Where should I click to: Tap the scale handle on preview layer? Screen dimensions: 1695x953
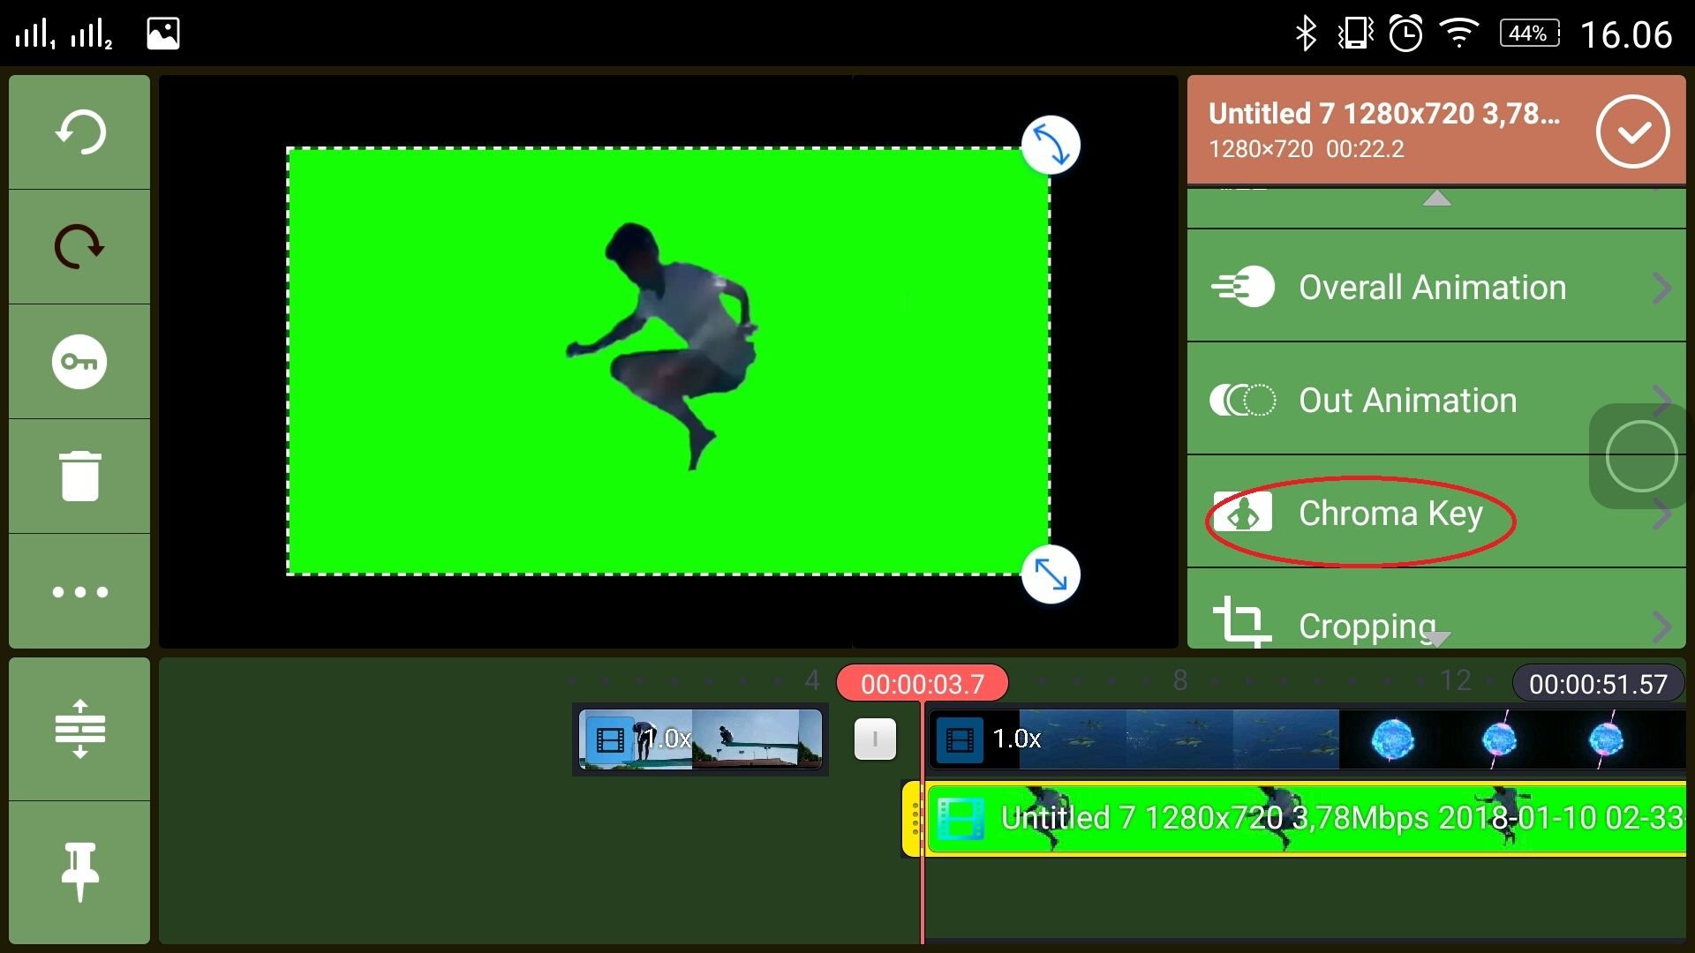click(1051, 574)
